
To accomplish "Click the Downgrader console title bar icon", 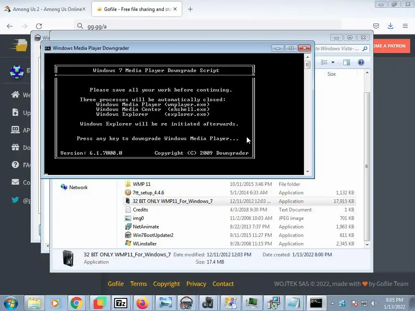I will point(48,48).
